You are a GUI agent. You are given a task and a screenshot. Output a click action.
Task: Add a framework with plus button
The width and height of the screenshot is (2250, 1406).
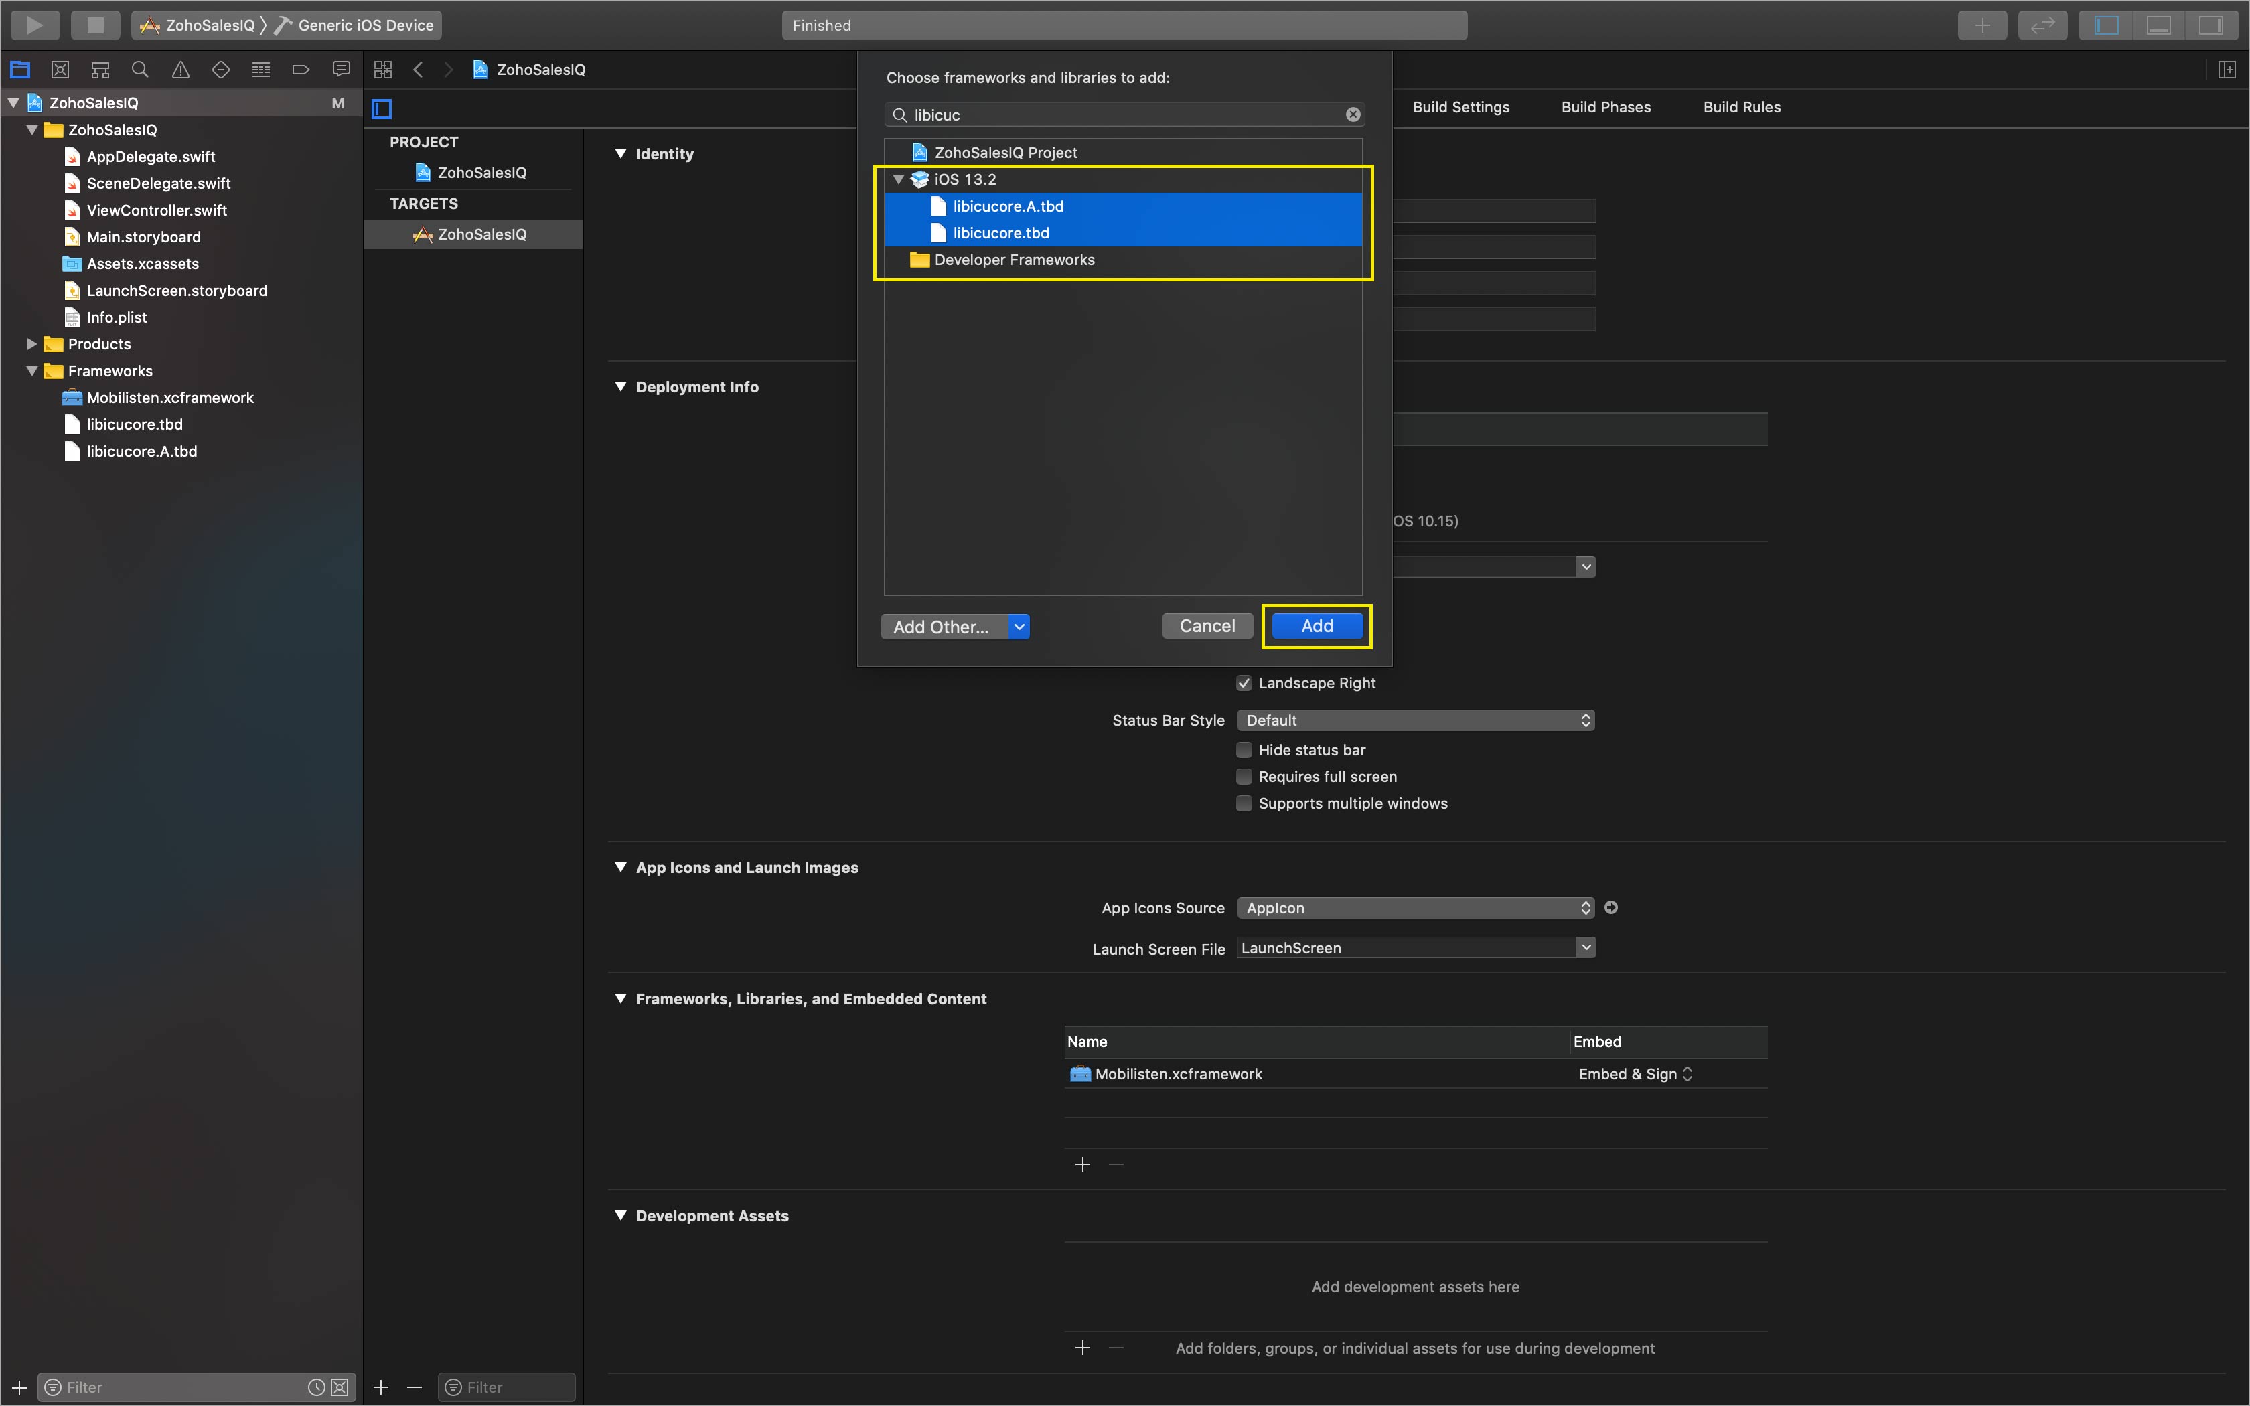click(1082, 1164)
